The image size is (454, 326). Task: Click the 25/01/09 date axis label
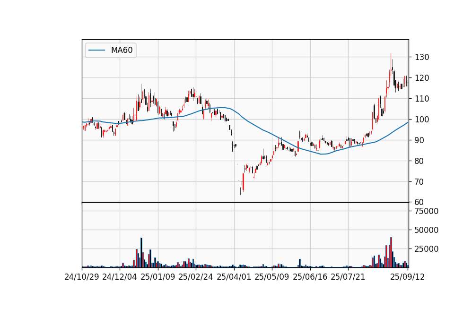(158, 277)
